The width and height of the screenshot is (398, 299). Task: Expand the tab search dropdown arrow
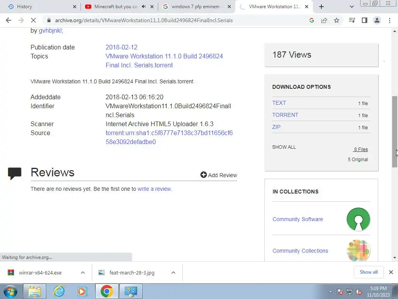(351, 7)
